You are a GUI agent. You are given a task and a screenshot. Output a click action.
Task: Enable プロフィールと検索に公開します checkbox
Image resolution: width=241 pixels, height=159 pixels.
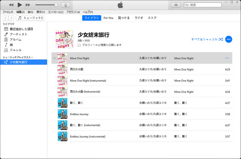[x=79, y=45]
